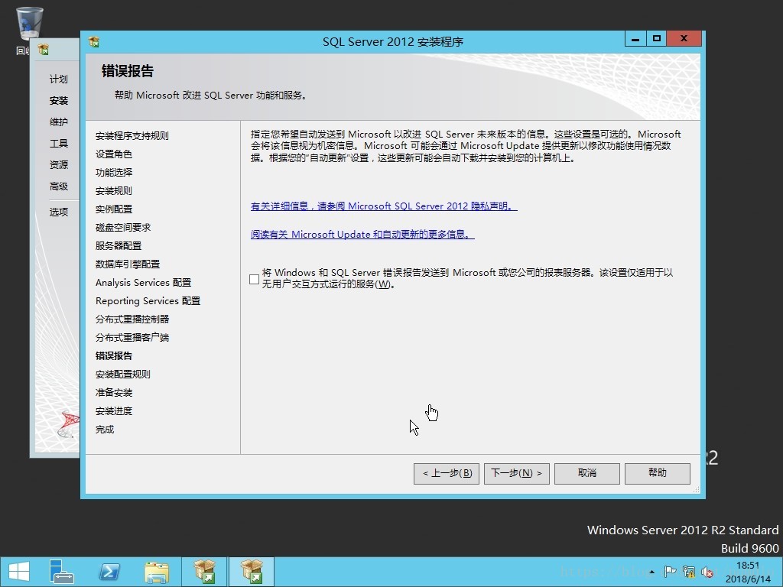
Task: Click the 分布式重播控制器 step
Action: [x=132, y=319]
